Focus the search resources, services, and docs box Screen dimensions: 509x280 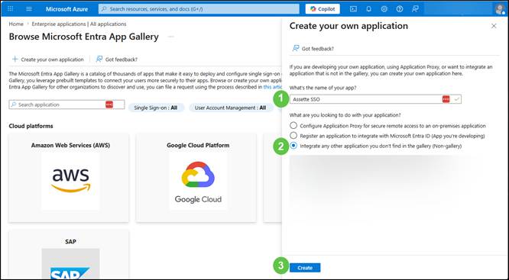[199, 9]
